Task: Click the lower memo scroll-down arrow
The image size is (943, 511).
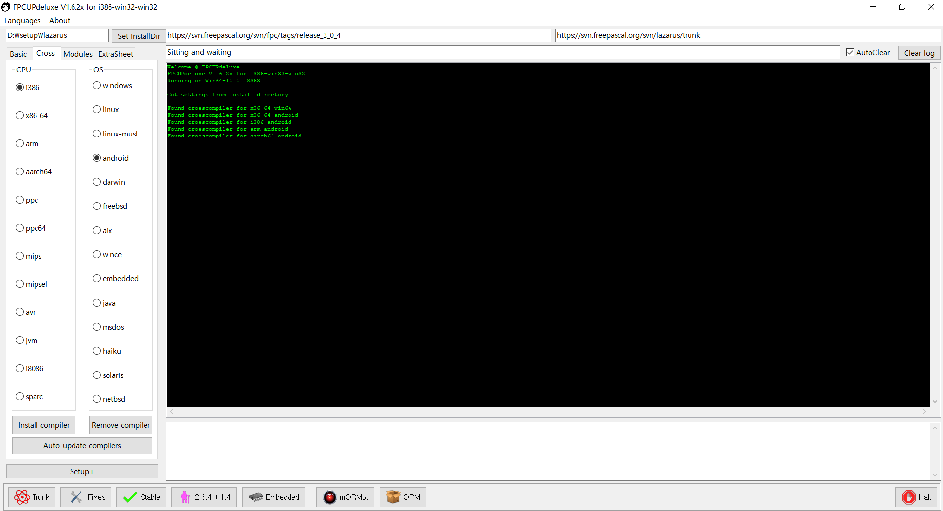Action: coord(935,475)
